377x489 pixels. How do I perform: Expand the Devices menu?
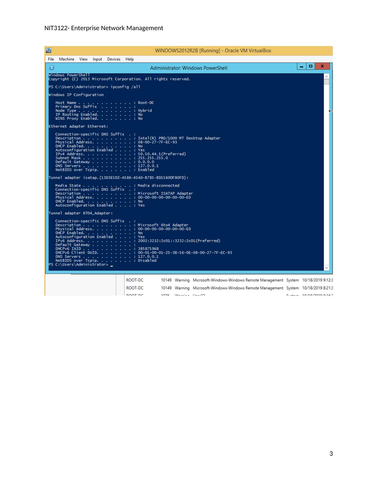tap(113, 59)
